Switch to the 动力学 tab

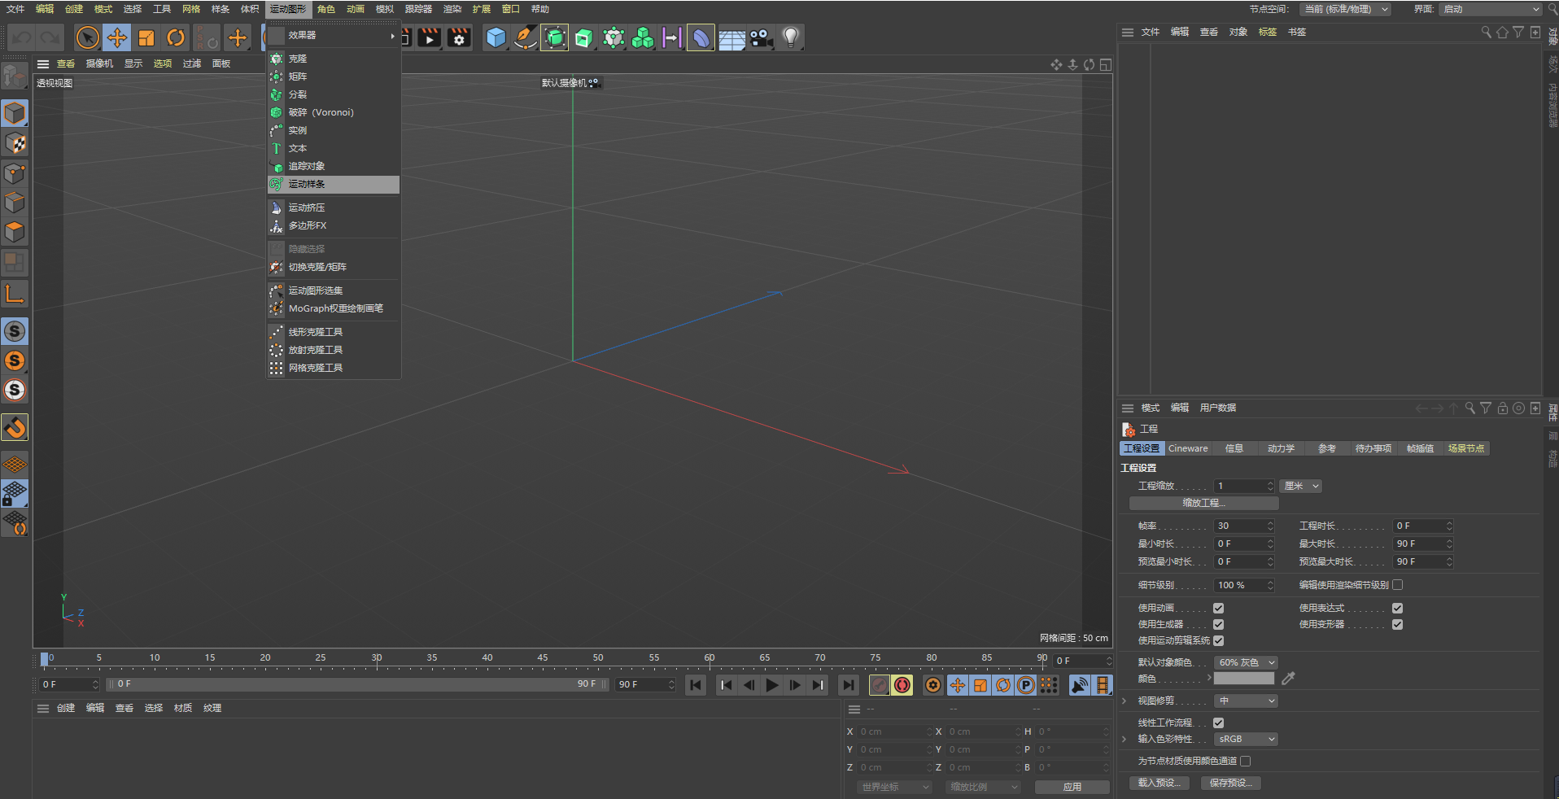[1281, 448]
